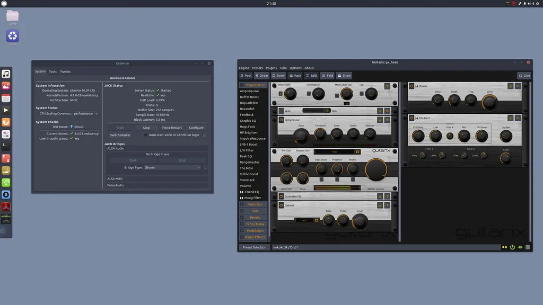Image resolution: width=543 pixels, height=305 pixels.
Task: Switch to the Tweaks tab in Cadence
Action: (x=65, y=71)
